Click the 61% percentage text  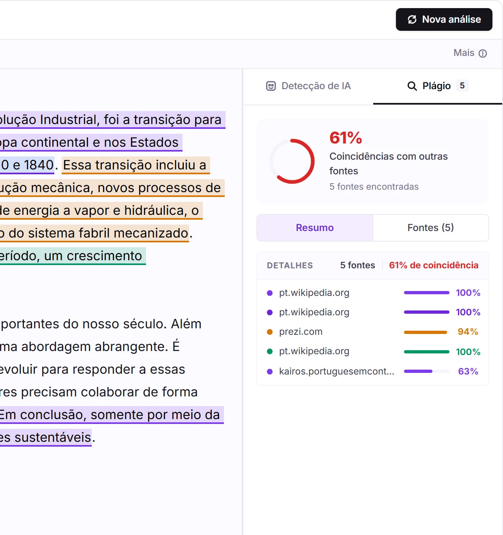tap(346, 138)
